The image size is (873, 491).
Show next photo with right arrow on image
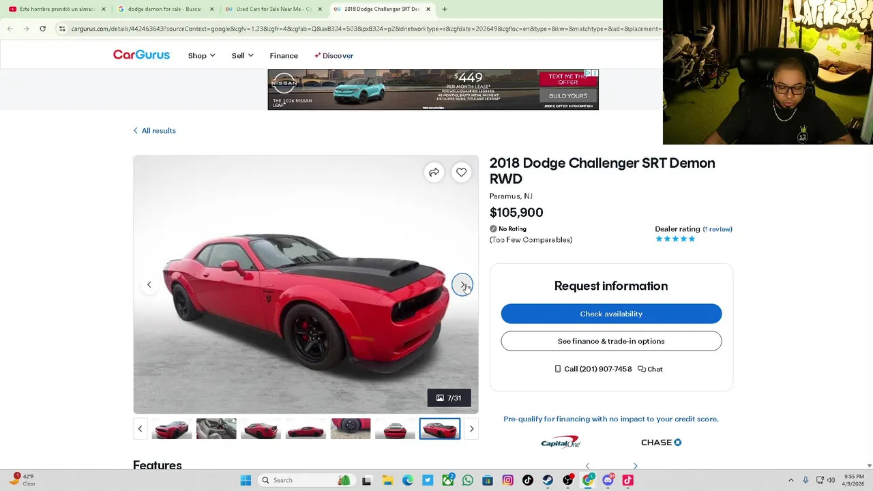[x=462, y=284]
